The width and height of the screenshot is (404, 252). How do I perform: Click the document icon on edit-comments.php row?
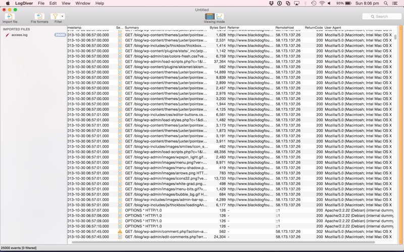click(120, 237)
